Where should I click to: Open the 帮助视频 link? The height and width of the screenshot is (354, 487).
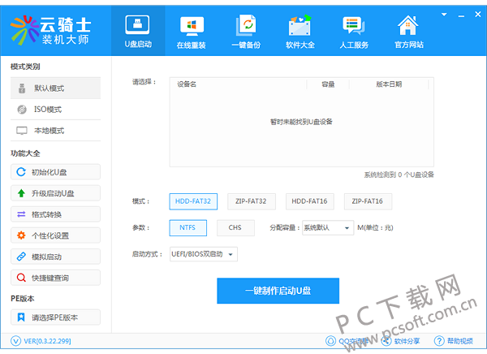pos(460,341)
